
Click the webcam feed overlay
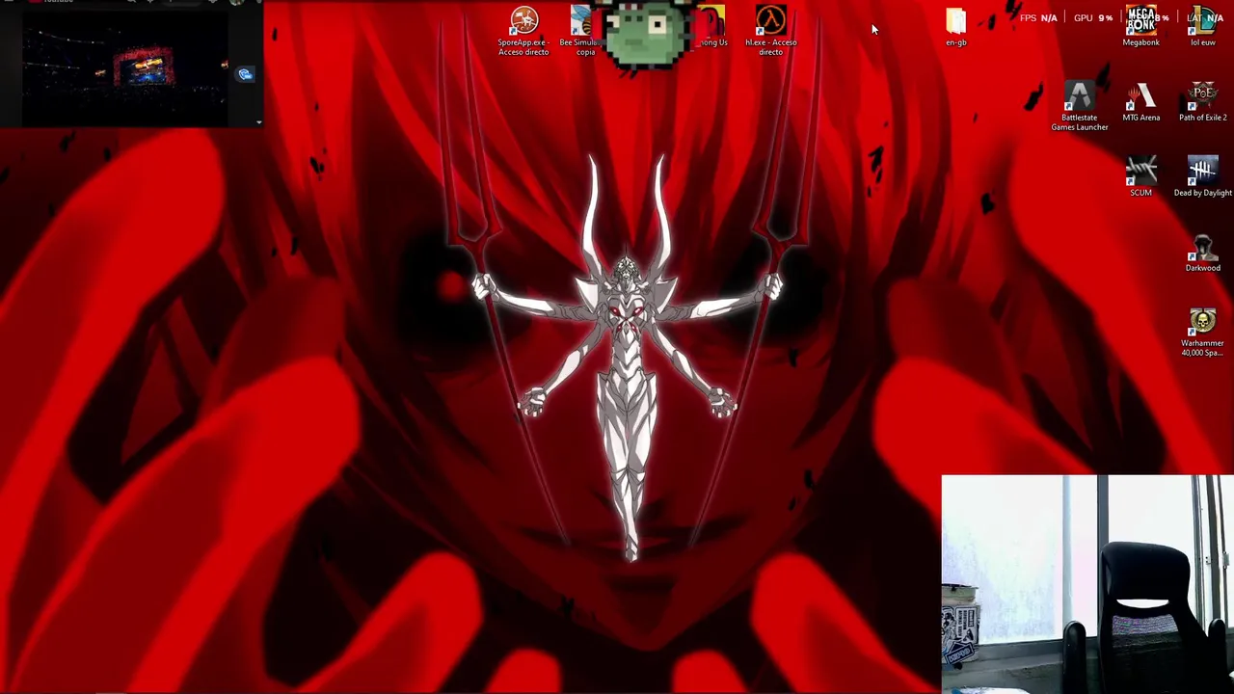[x=1087, y=583]
